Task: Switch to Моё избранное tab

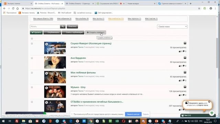Action: click(x=64, y=19)
